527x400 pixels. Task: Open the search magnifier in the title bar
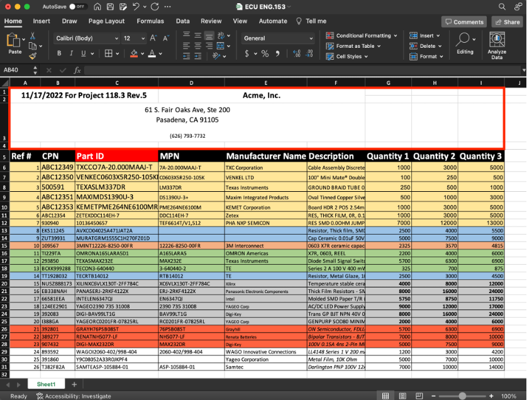point(502,6)
